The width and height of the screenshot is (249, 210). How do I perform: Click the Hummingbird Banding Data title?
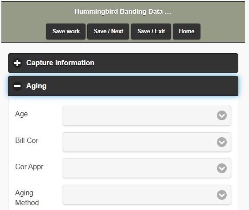click(122, 12)
